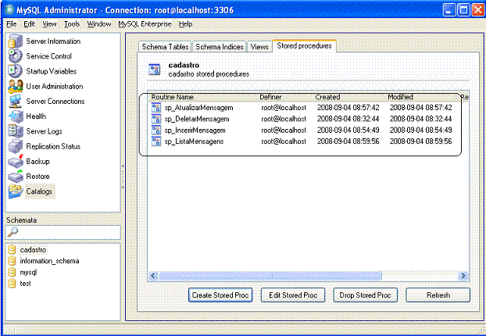Click the sp_ListaMensagens routine icon
Viewport: 486px width, 336px height.
(x=156, y=141)
